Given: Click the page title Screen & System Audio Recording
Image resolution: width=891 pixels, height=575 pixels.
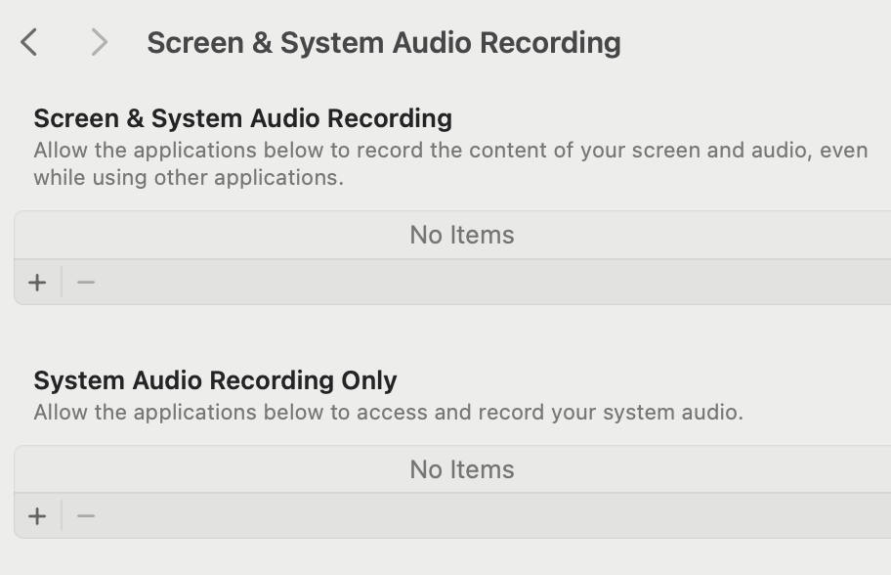Looking at the screenshot, I should [x=383, y=43].
